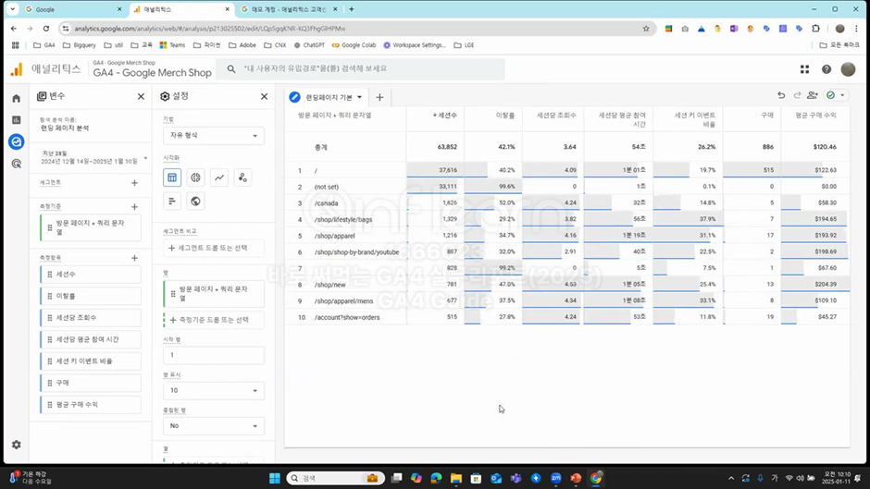Select the 이탈률 metric chip in variables
This screenshot has width=870, height=489.
click(91, 296)
